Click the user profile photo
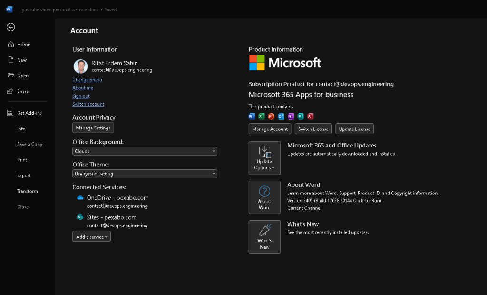 80,66
